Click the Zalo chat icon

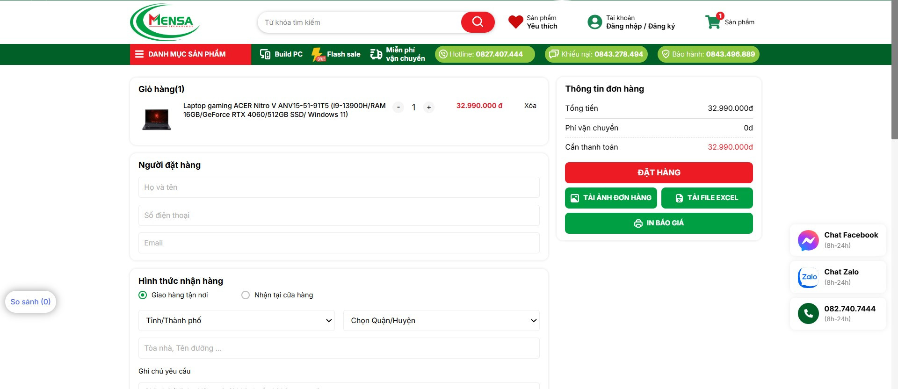(x=808, y=277)
